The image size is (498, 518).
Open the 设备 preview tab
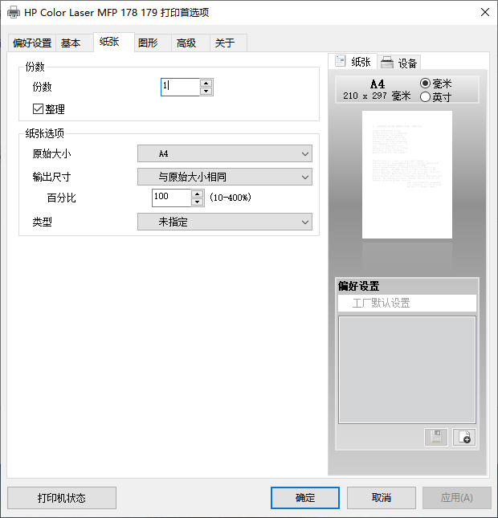399,63
